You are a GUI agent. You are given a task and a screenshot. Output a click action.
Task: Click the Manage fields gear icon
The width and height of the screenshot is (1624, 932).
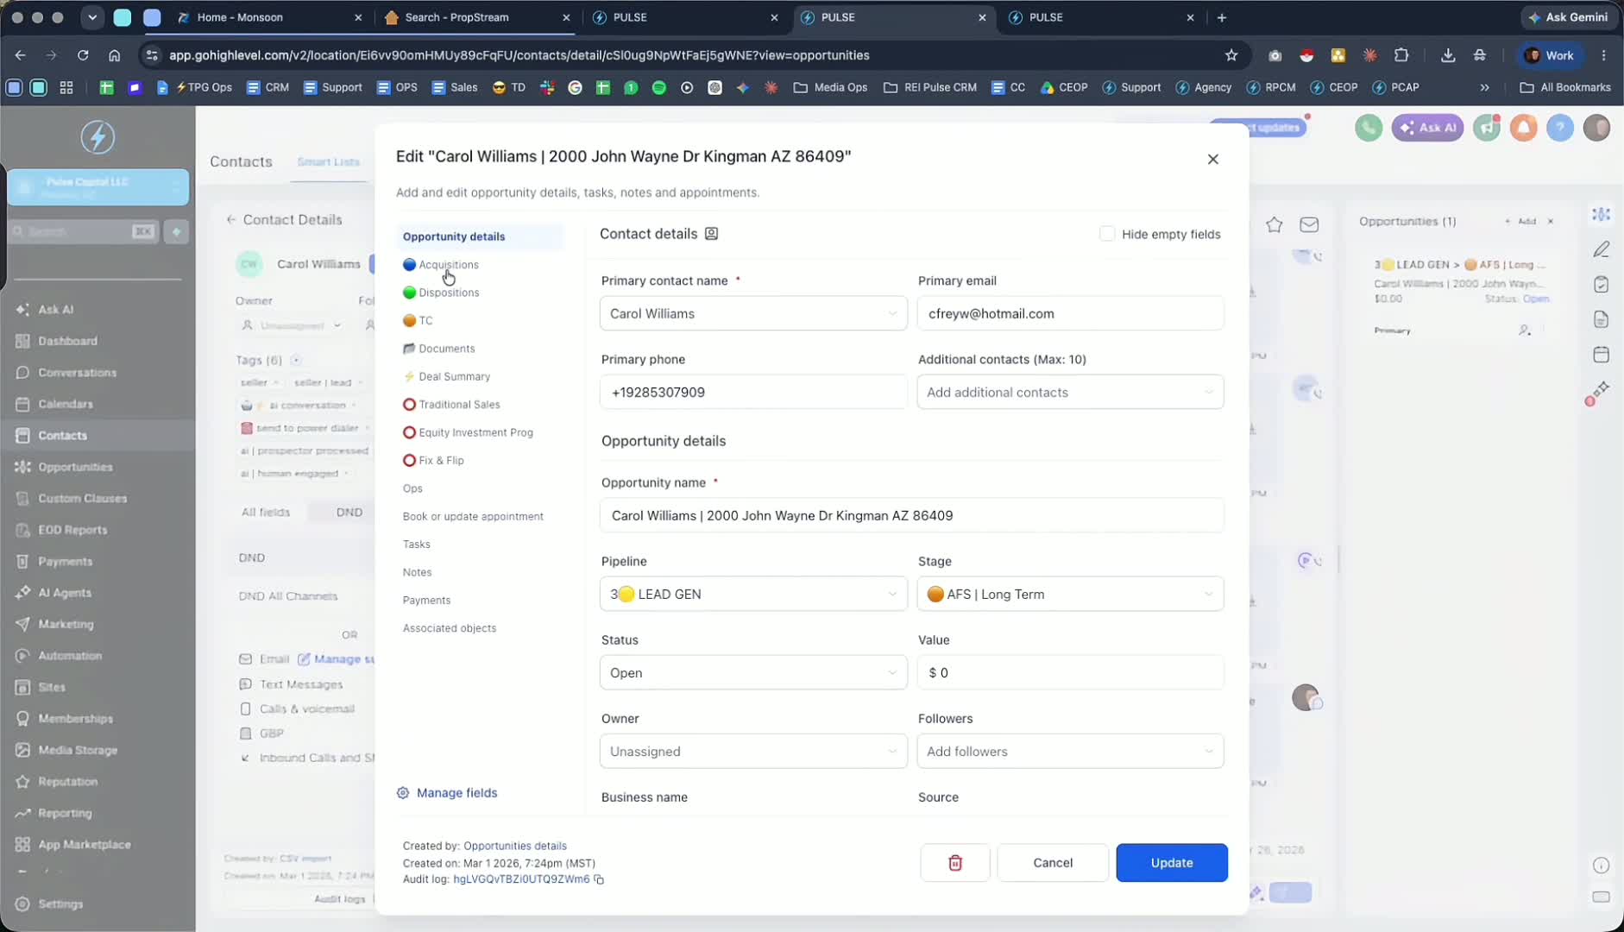tap(403, 792)
